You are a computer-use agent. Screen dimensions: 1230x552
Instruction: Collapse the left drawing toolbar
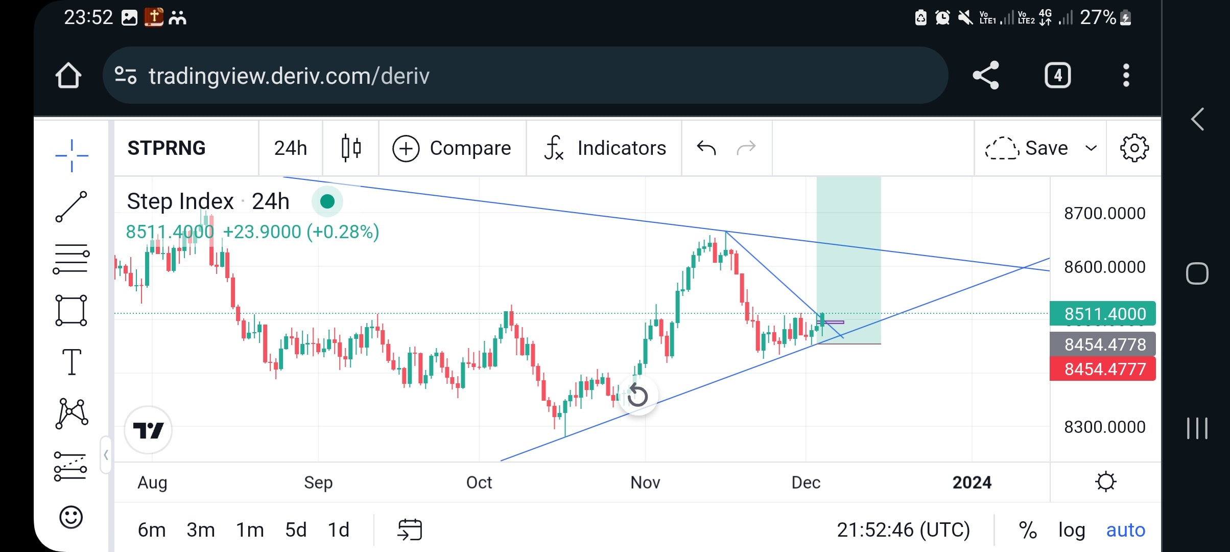[106, 455]
